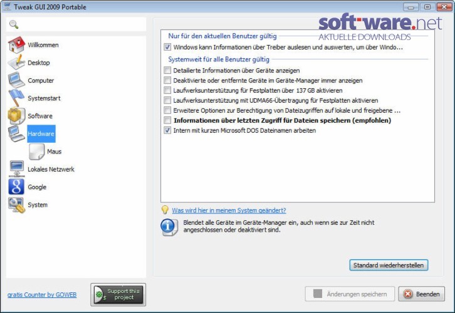Click the lightbulb hint icon
Viewport: 455px width, 313px height.
tap(165, 210)
